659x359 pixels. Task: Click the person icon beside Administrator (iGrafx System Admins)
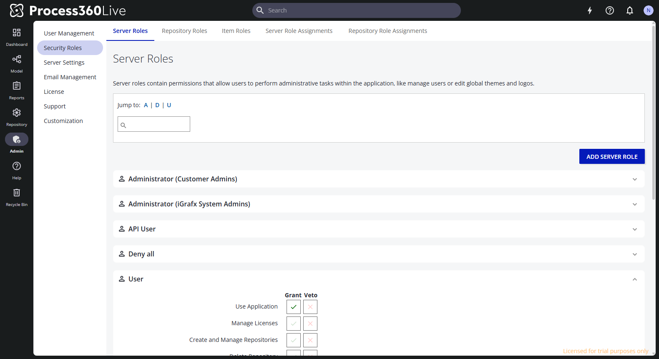click(x=122, y=204)
